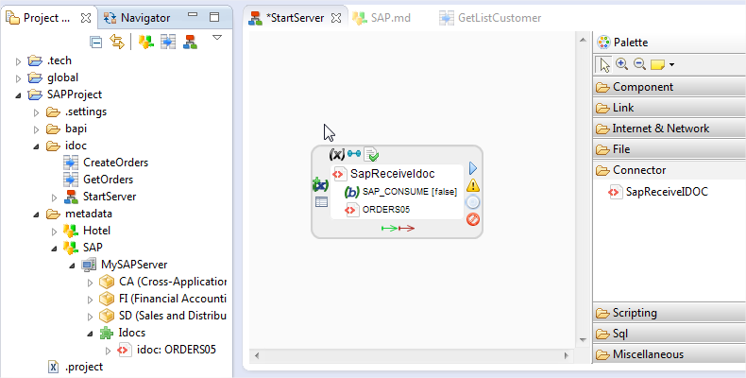Open the Note tool dropdown arrow
This screenshot has width=746, height=378.
tap(671, 64)
